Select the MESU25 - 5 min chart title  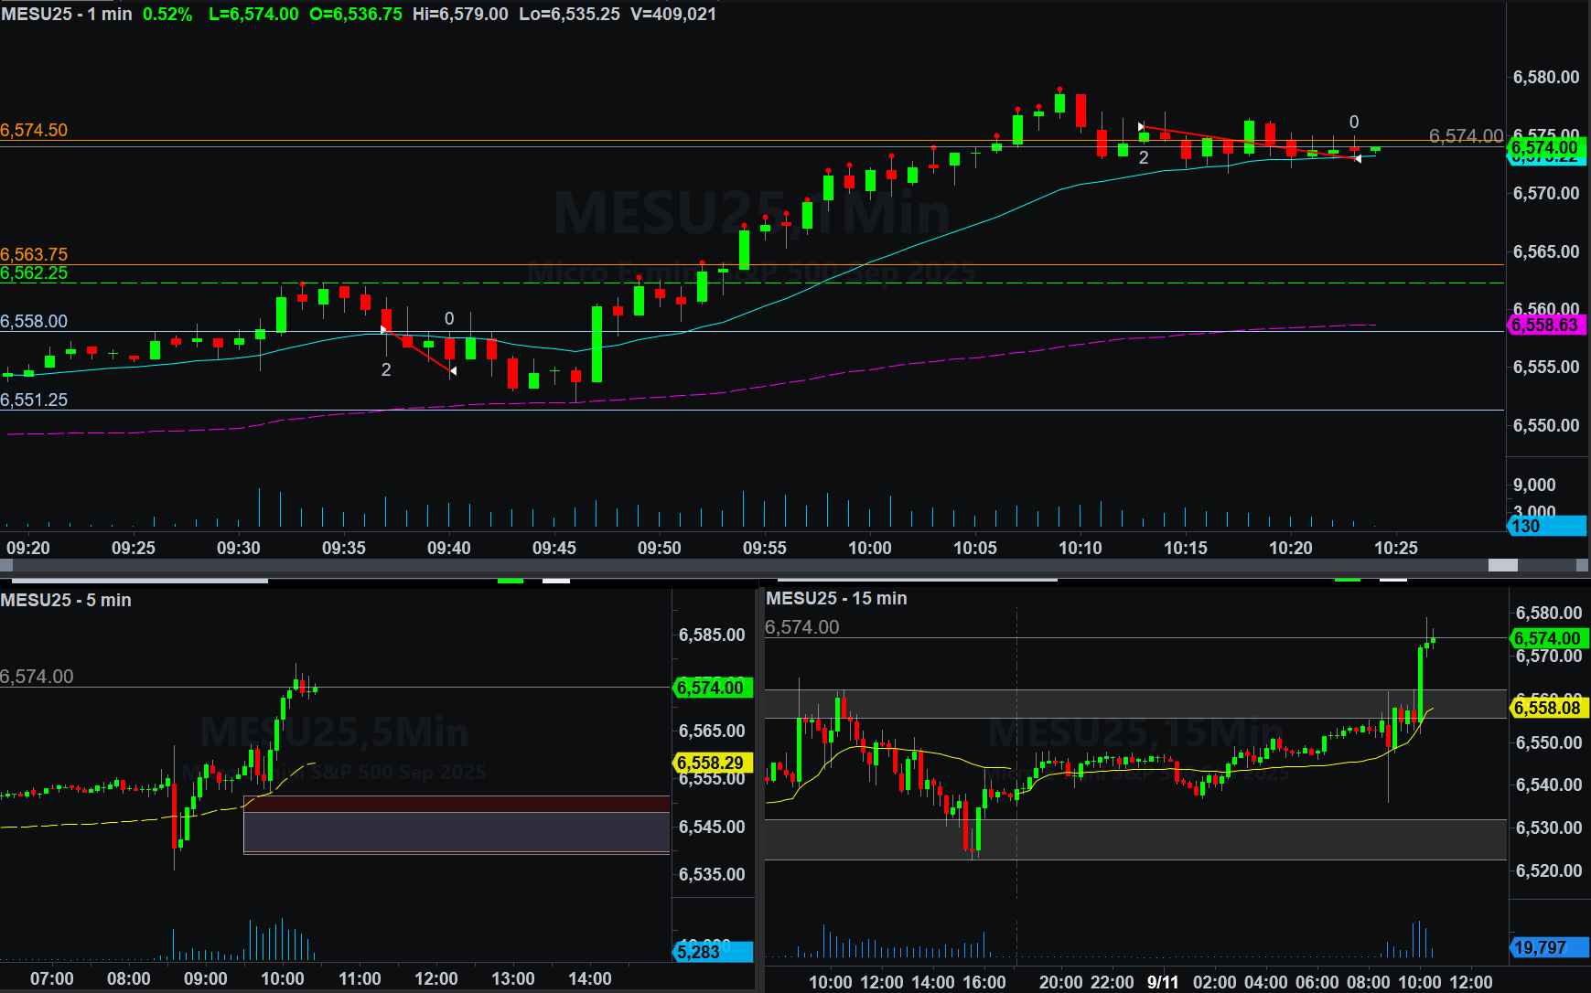pos(66,601)
